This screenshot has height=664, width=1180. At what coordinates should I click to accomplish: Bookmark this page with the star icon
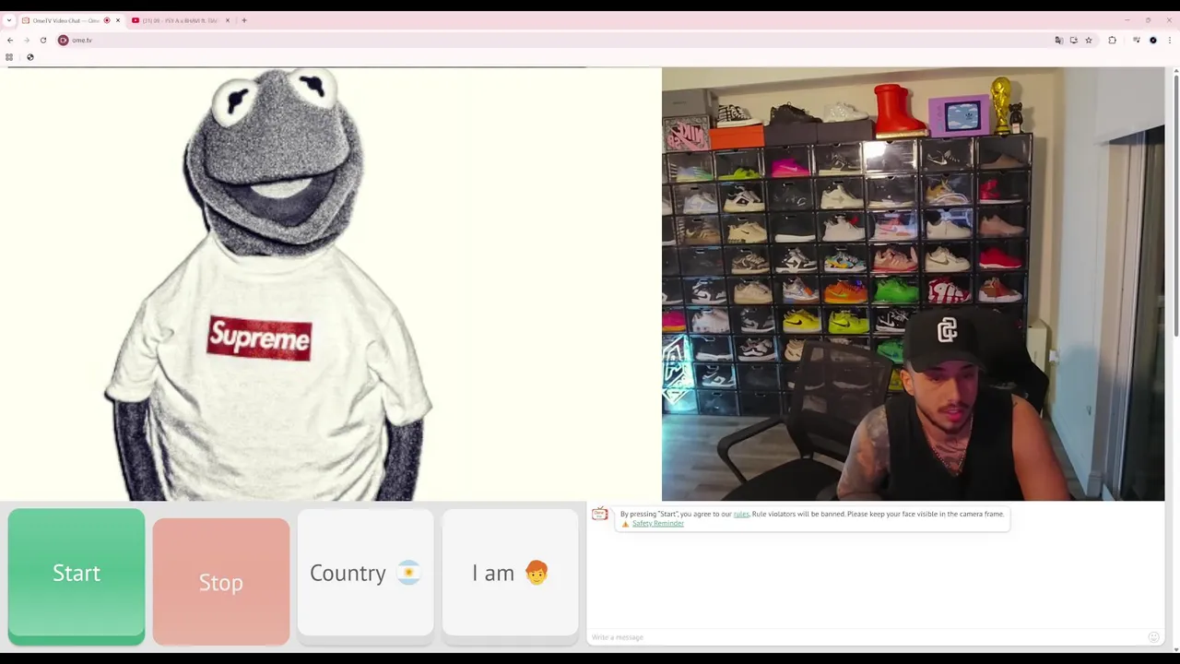(x=1089, y=40)
